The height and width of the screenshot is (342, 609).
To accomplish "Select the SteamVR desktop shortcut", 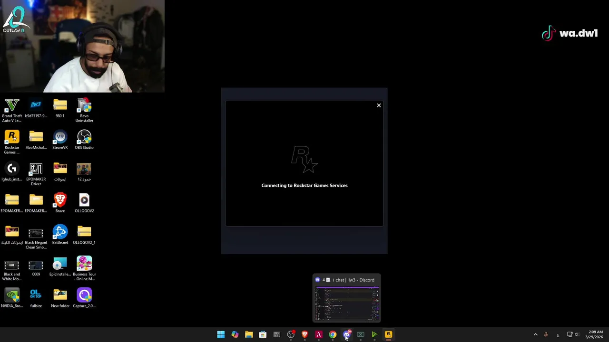I will pyautogui.click(x=60, y=140).
